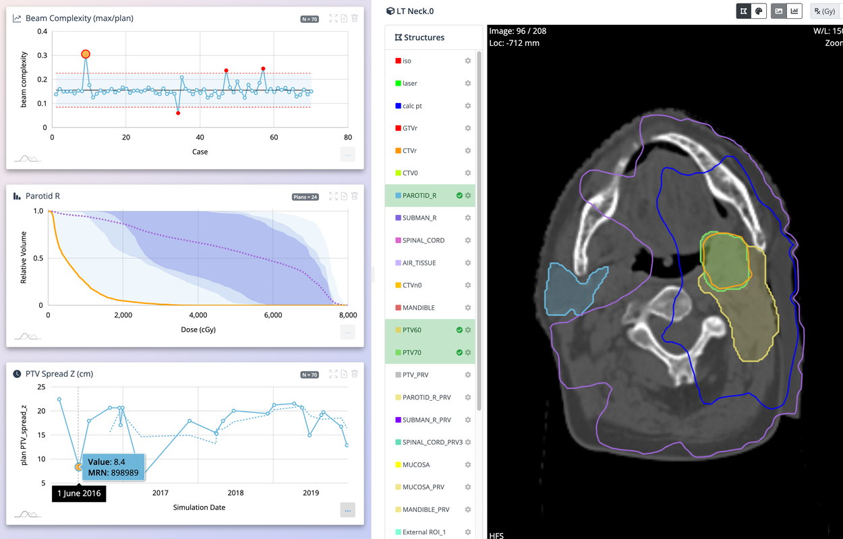
Task: Click the line chart icon beside Beam Complexity title
Action: click(17, 18)
